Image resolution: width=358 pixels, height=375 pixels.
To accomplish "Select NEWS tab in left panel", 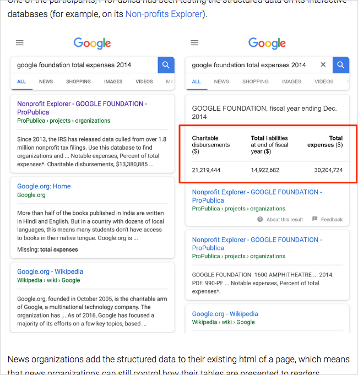I will (46, 81).
